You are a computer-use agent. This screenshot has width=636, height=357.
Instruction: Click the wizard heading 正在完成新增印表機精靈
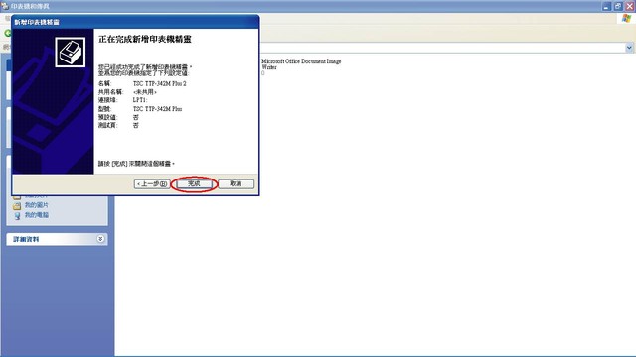point(145,40)
